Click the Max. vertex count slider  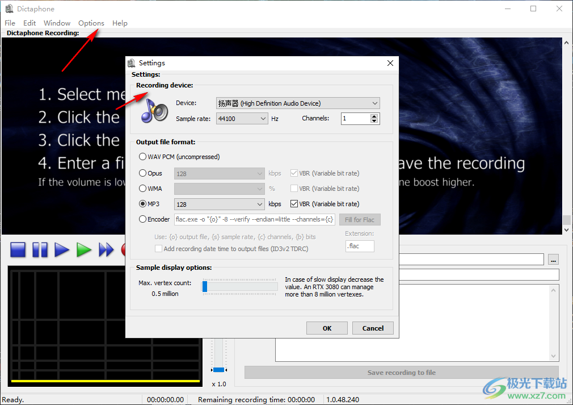click(x=240, y=287)
